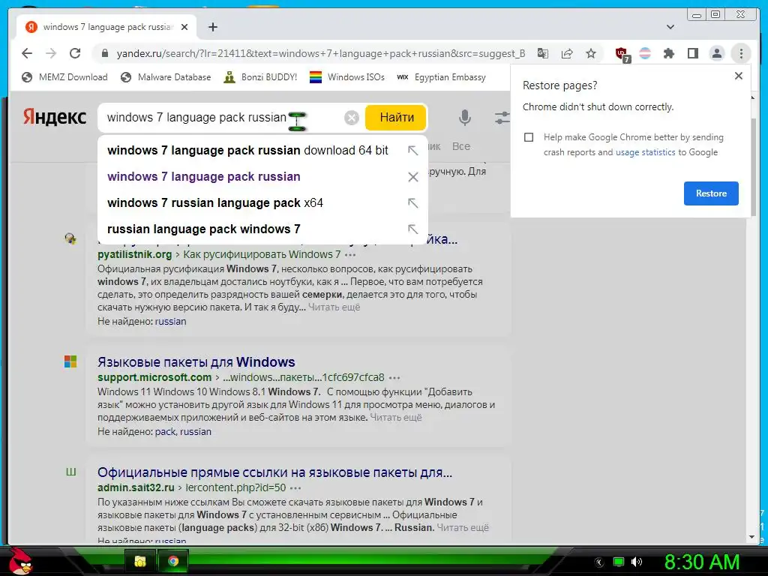Viewport: 768px width, 576px height.
Task: Click the 8:30 AM taskbar clock
Action: click(702, 562)
